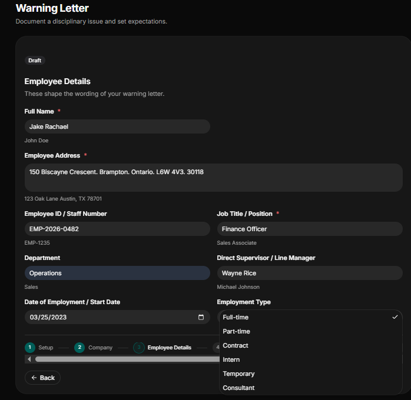Choose Contract from Employment Type list
The width and height of the screenshot is (411, 400).
click(311, 345)
